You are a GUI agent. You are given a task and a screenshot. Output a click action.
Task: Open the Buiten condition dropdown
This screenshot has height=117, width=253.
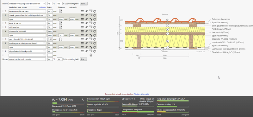pyautogui.click(x=27, y=3)
